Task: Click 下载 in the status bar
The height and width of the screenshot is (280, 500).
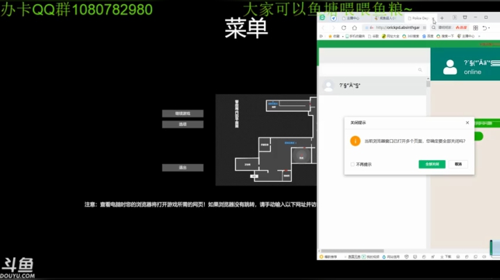Action: [x=446, y=256]
